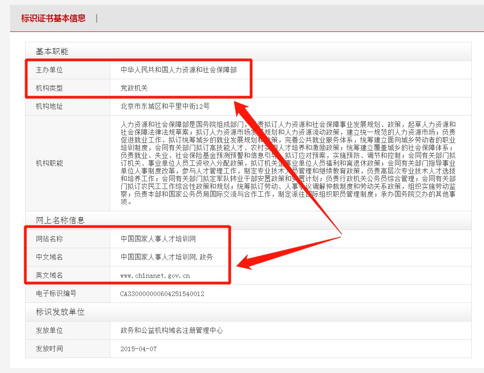
Task: Select 中国国家人事人才培训网.政务 domain value
Action: click(x=167, y=257)
